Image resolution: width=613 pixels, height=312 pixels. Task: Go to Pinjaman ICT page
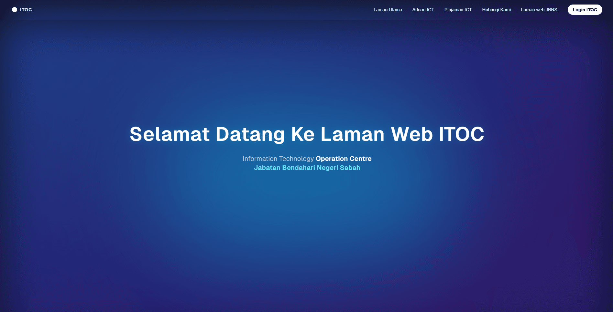point(458,9)
